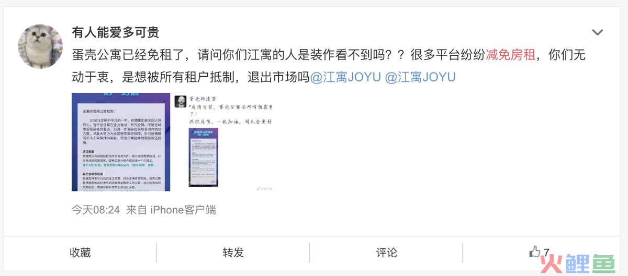
Task: Select 转发 to repost
Action: point(233,253)
